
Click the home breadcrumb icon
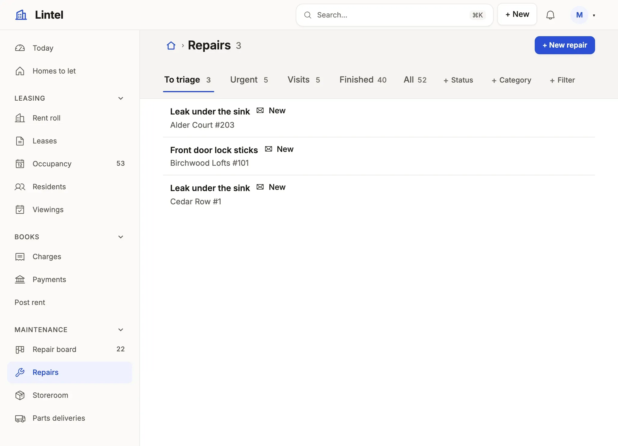[x=171, y=46]
